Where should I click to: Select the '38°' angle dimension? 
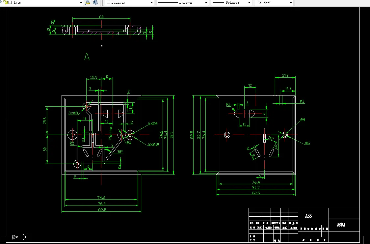(120, 152)
